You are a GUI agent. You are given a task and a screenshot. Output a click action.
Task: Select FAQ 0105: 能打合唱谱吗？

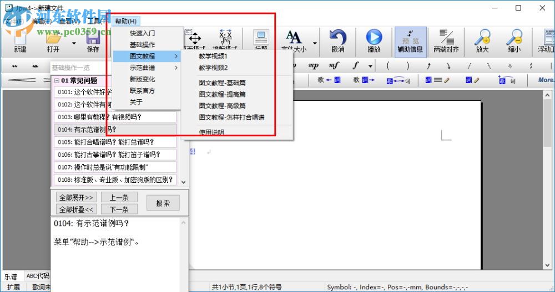tap(115, 142)
